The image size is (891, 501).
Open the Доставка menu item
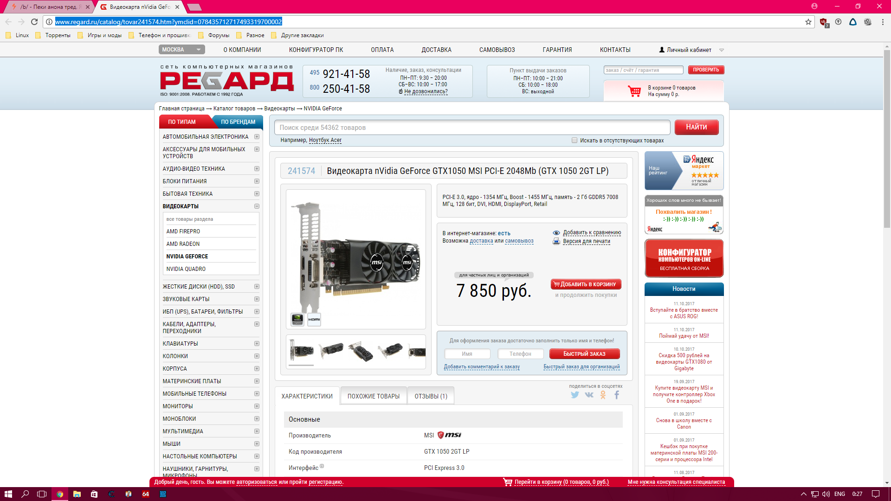(436, 50)
